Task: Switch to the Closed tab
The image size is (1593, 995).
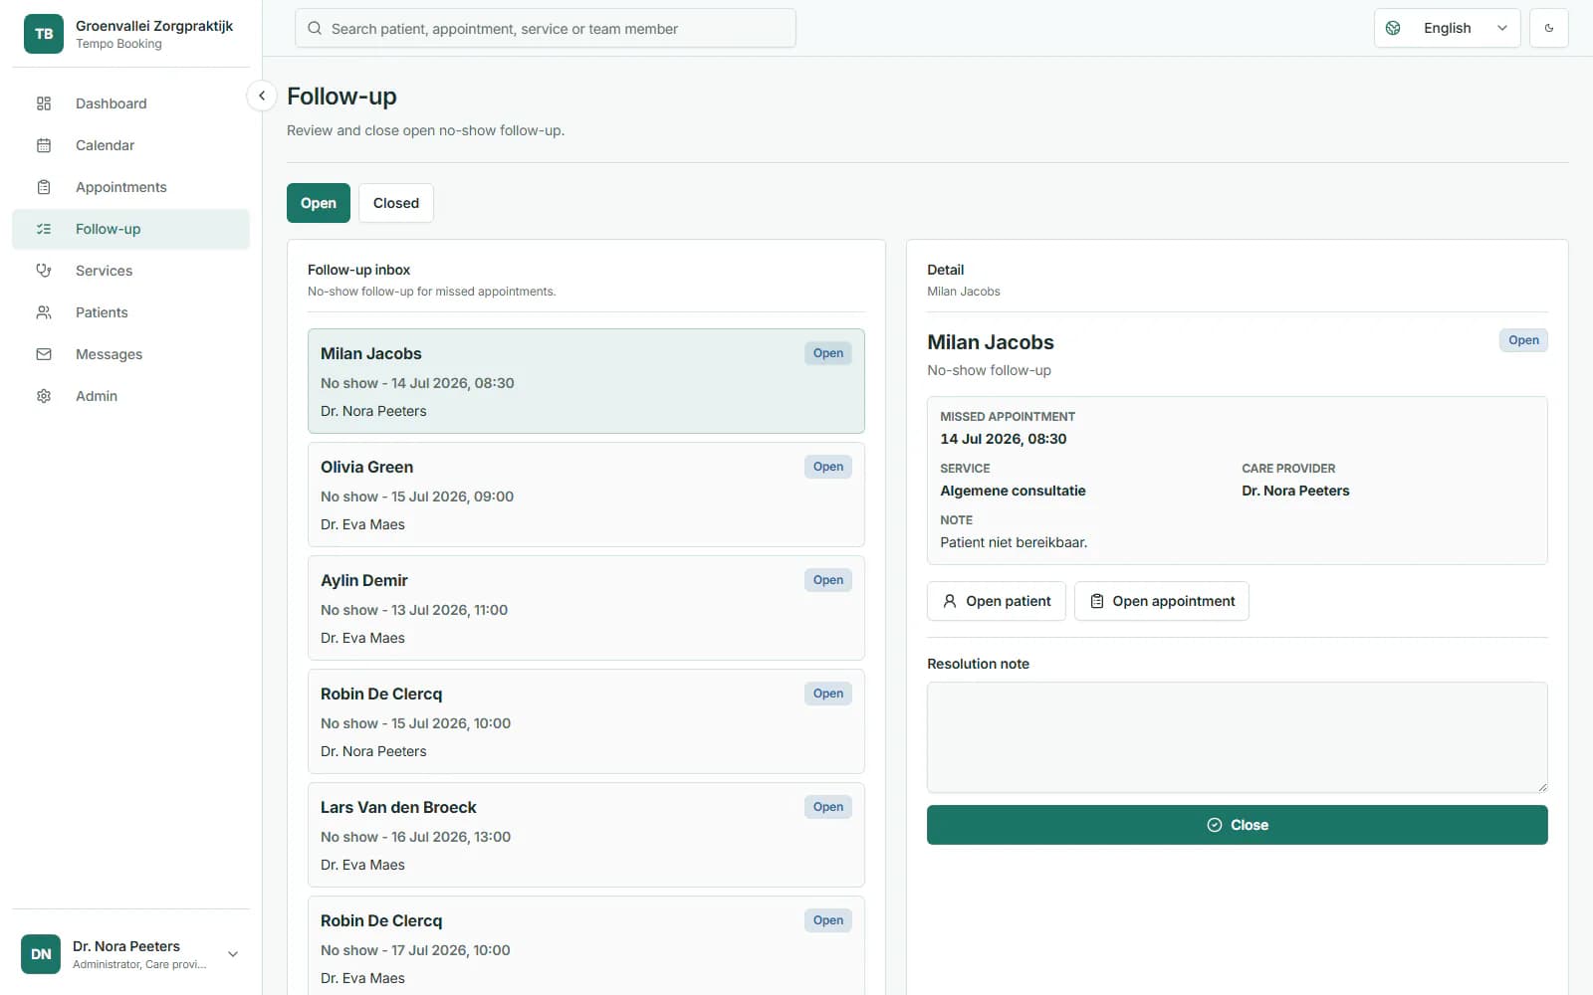Action: pos(396,203)
